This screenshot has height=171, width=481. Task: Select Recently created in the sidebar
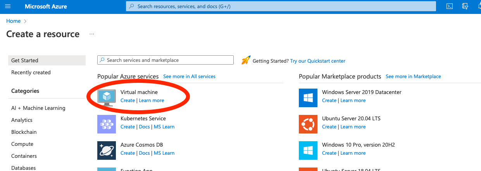click(31, 72)
